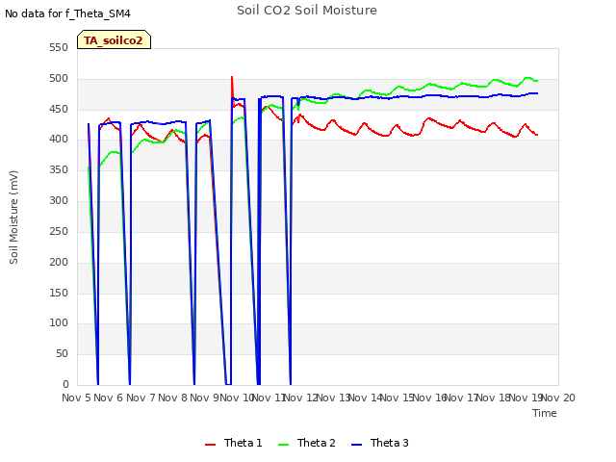Click the 300 y-axis tick label

click(x=59, y=201)
